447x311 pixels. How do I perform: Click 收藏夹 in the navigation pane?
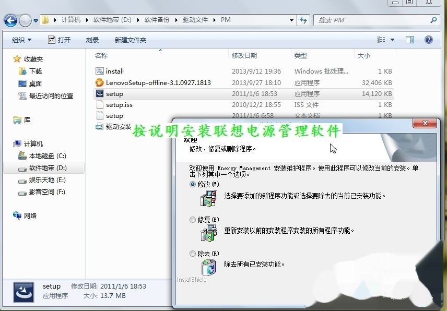click(33, 59)
